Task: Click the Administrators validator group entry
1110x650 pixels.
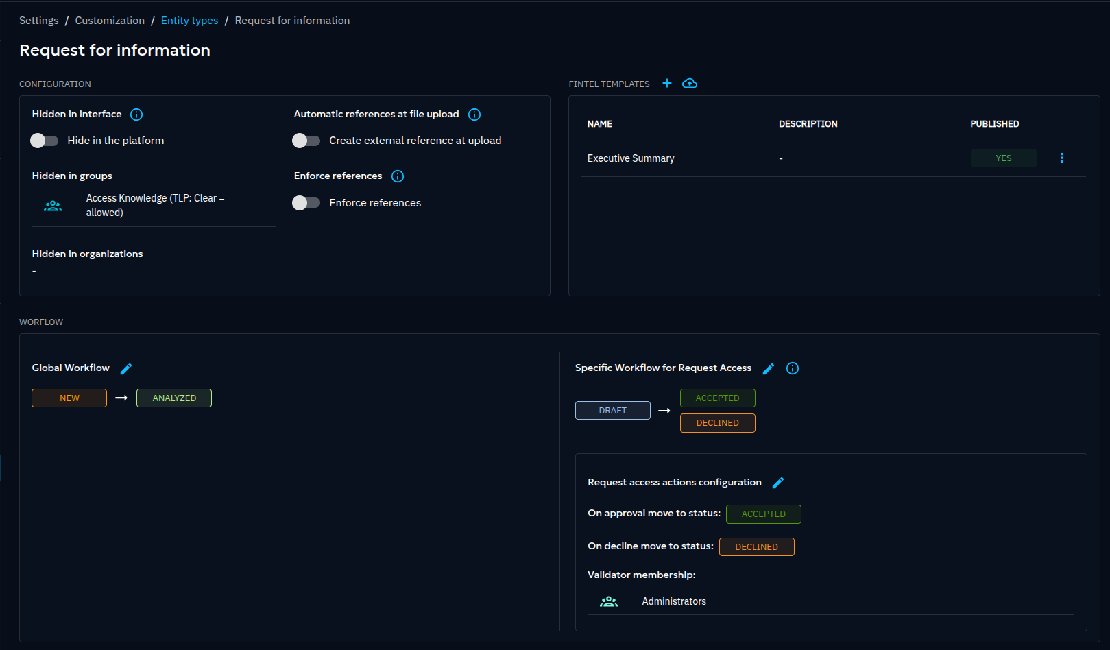Action: tap(673, 601)
